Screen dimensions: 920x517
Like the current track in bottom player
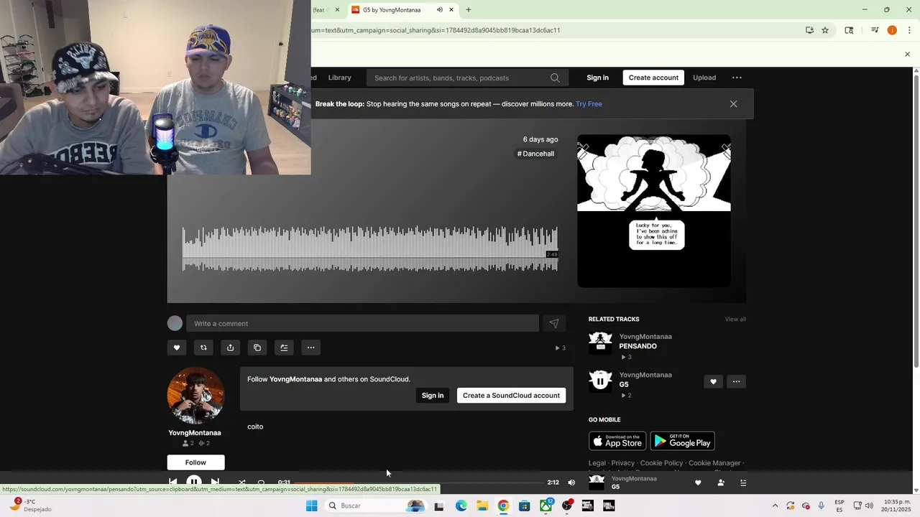pyautogui.click(x=698, y=483)
